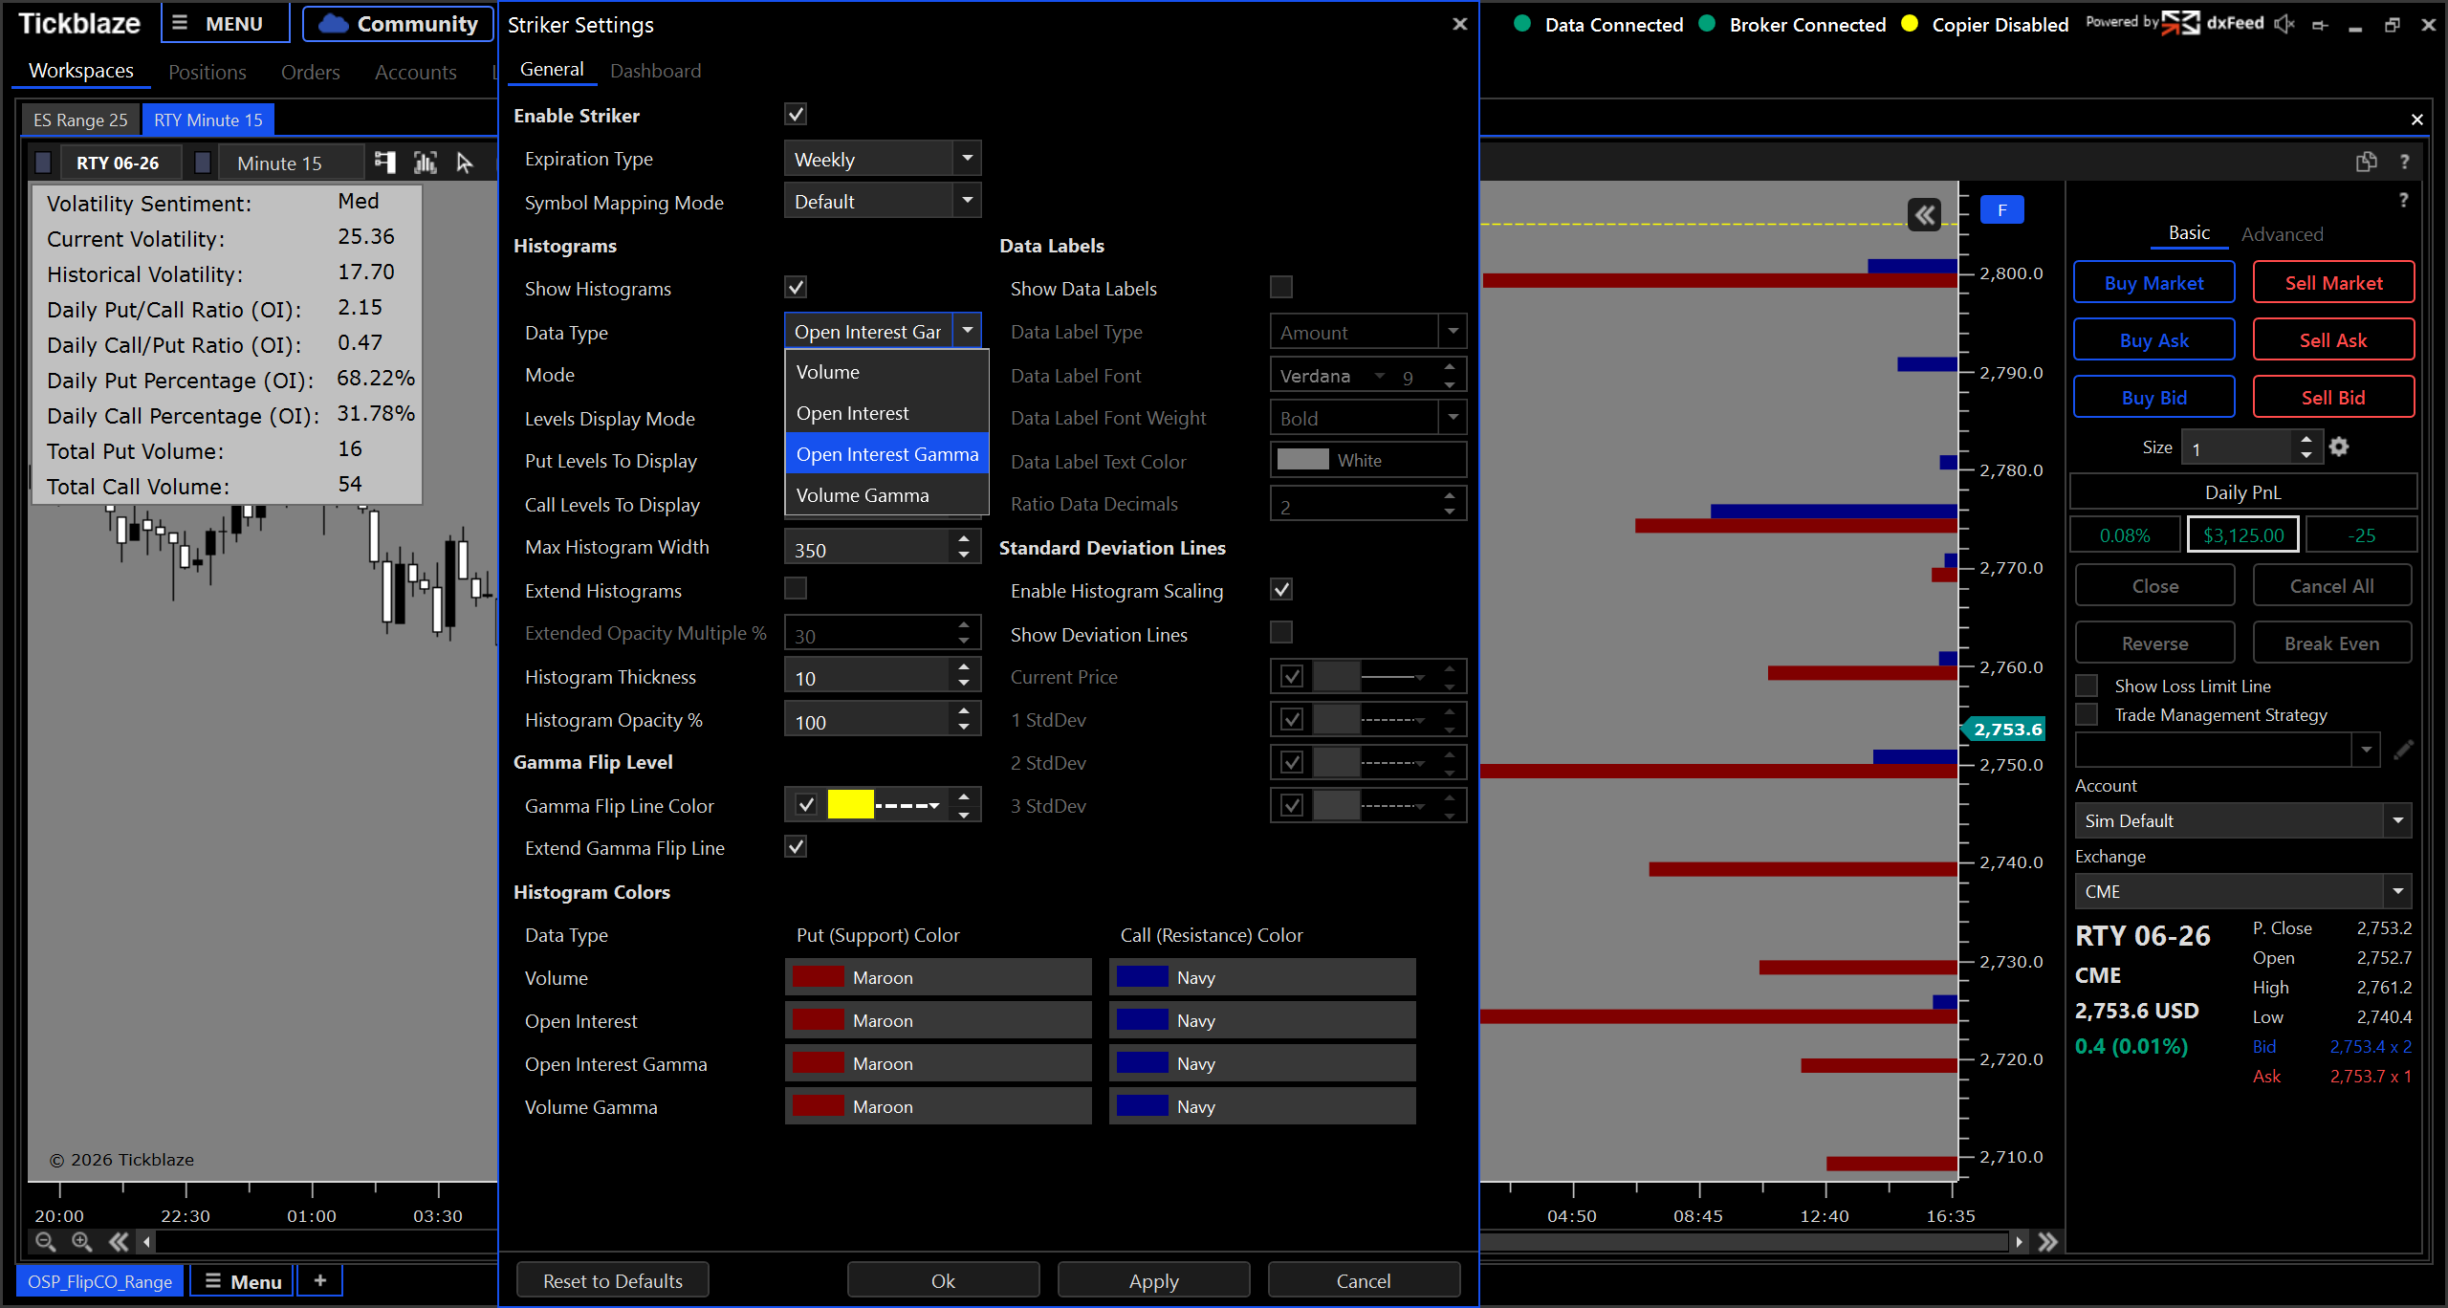Open the Account Sim Default dropdown
The height and width of the screenshot is (1308, 2448).
pyautogui.click(x=2242, y=820)
